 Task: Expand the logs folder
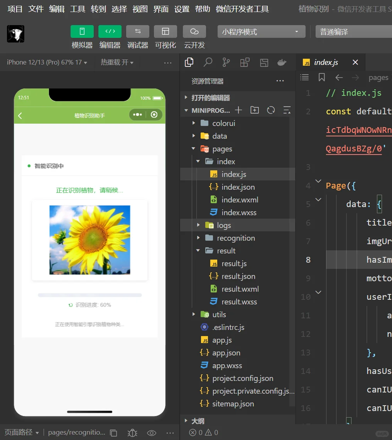[238, 225]
